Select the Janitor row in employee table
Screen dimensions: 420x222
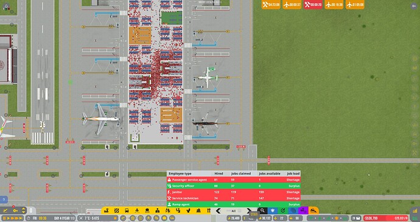click(x=234, y=192)
